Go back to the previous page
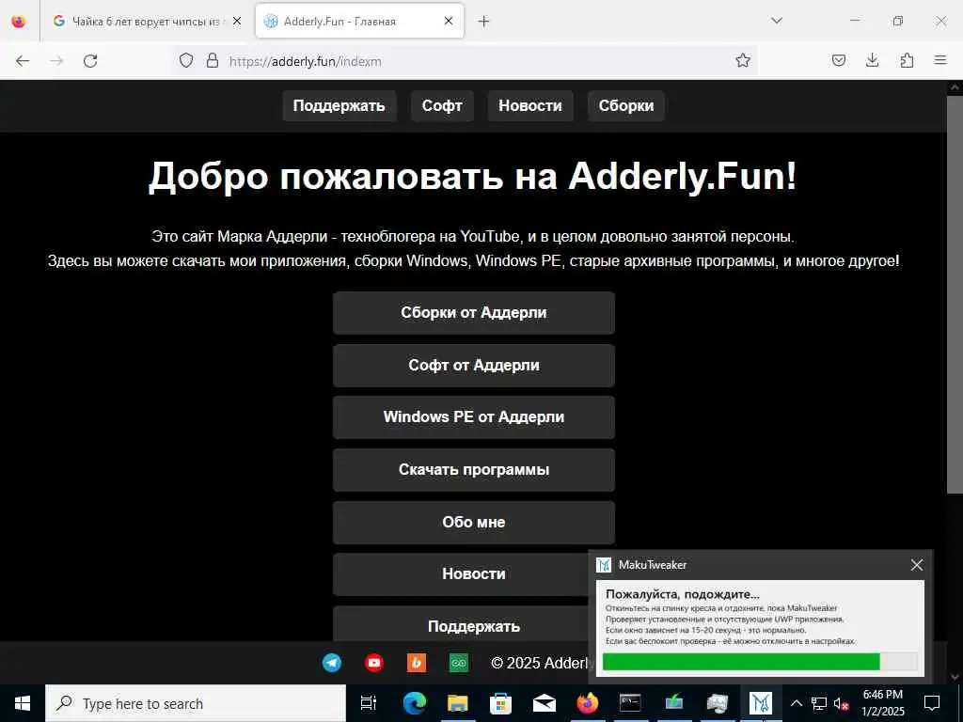 23,61
